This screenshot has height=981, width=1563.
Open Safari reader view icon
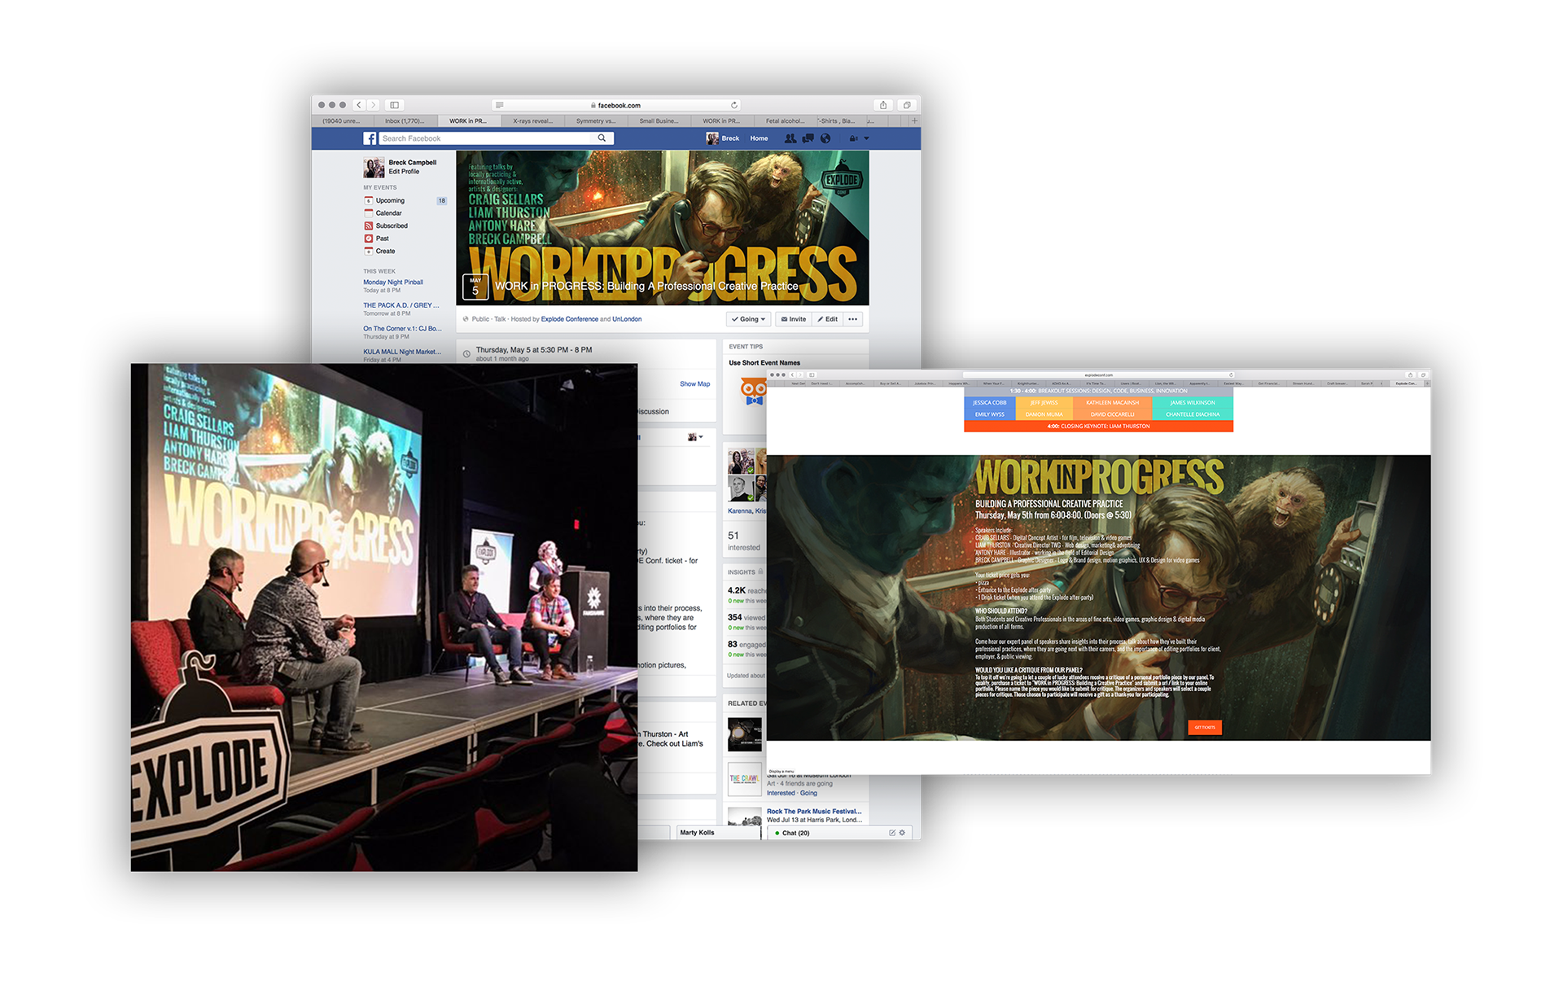[500, 105]
